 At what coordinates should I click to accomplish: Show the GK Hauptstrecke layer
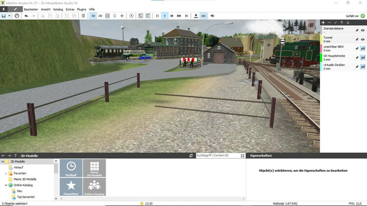(363, 57)
